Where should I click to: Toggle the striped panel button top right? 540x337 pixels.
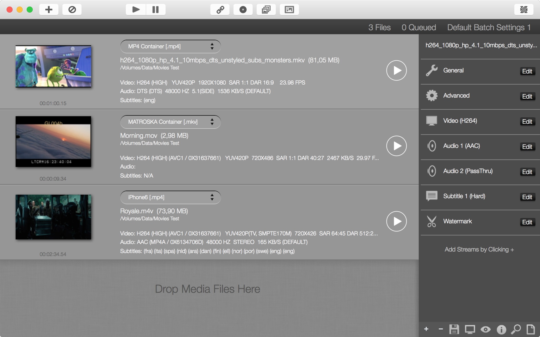coord(524,10)
